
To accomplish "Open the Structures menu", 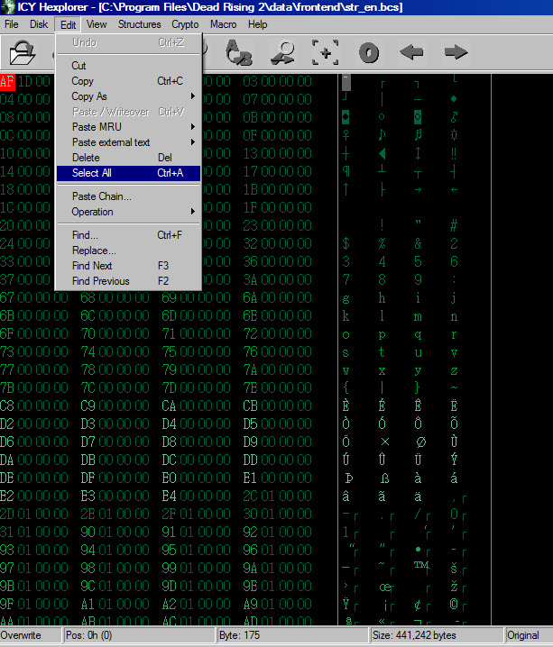I will tap(140, 24).
